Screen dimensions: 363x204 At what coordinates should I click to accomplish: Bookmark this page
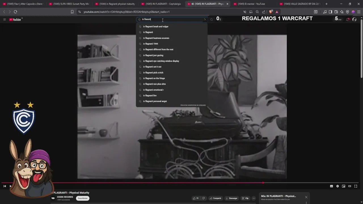click(72, 12)
